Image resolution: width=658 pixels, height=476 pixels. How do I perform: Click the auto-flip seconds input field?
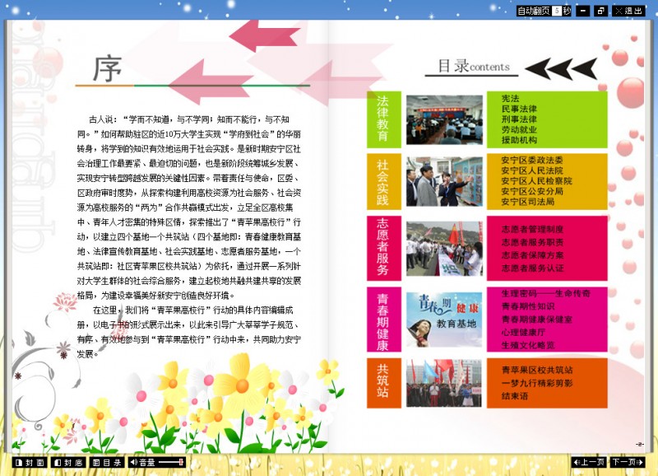pos(557,11)
